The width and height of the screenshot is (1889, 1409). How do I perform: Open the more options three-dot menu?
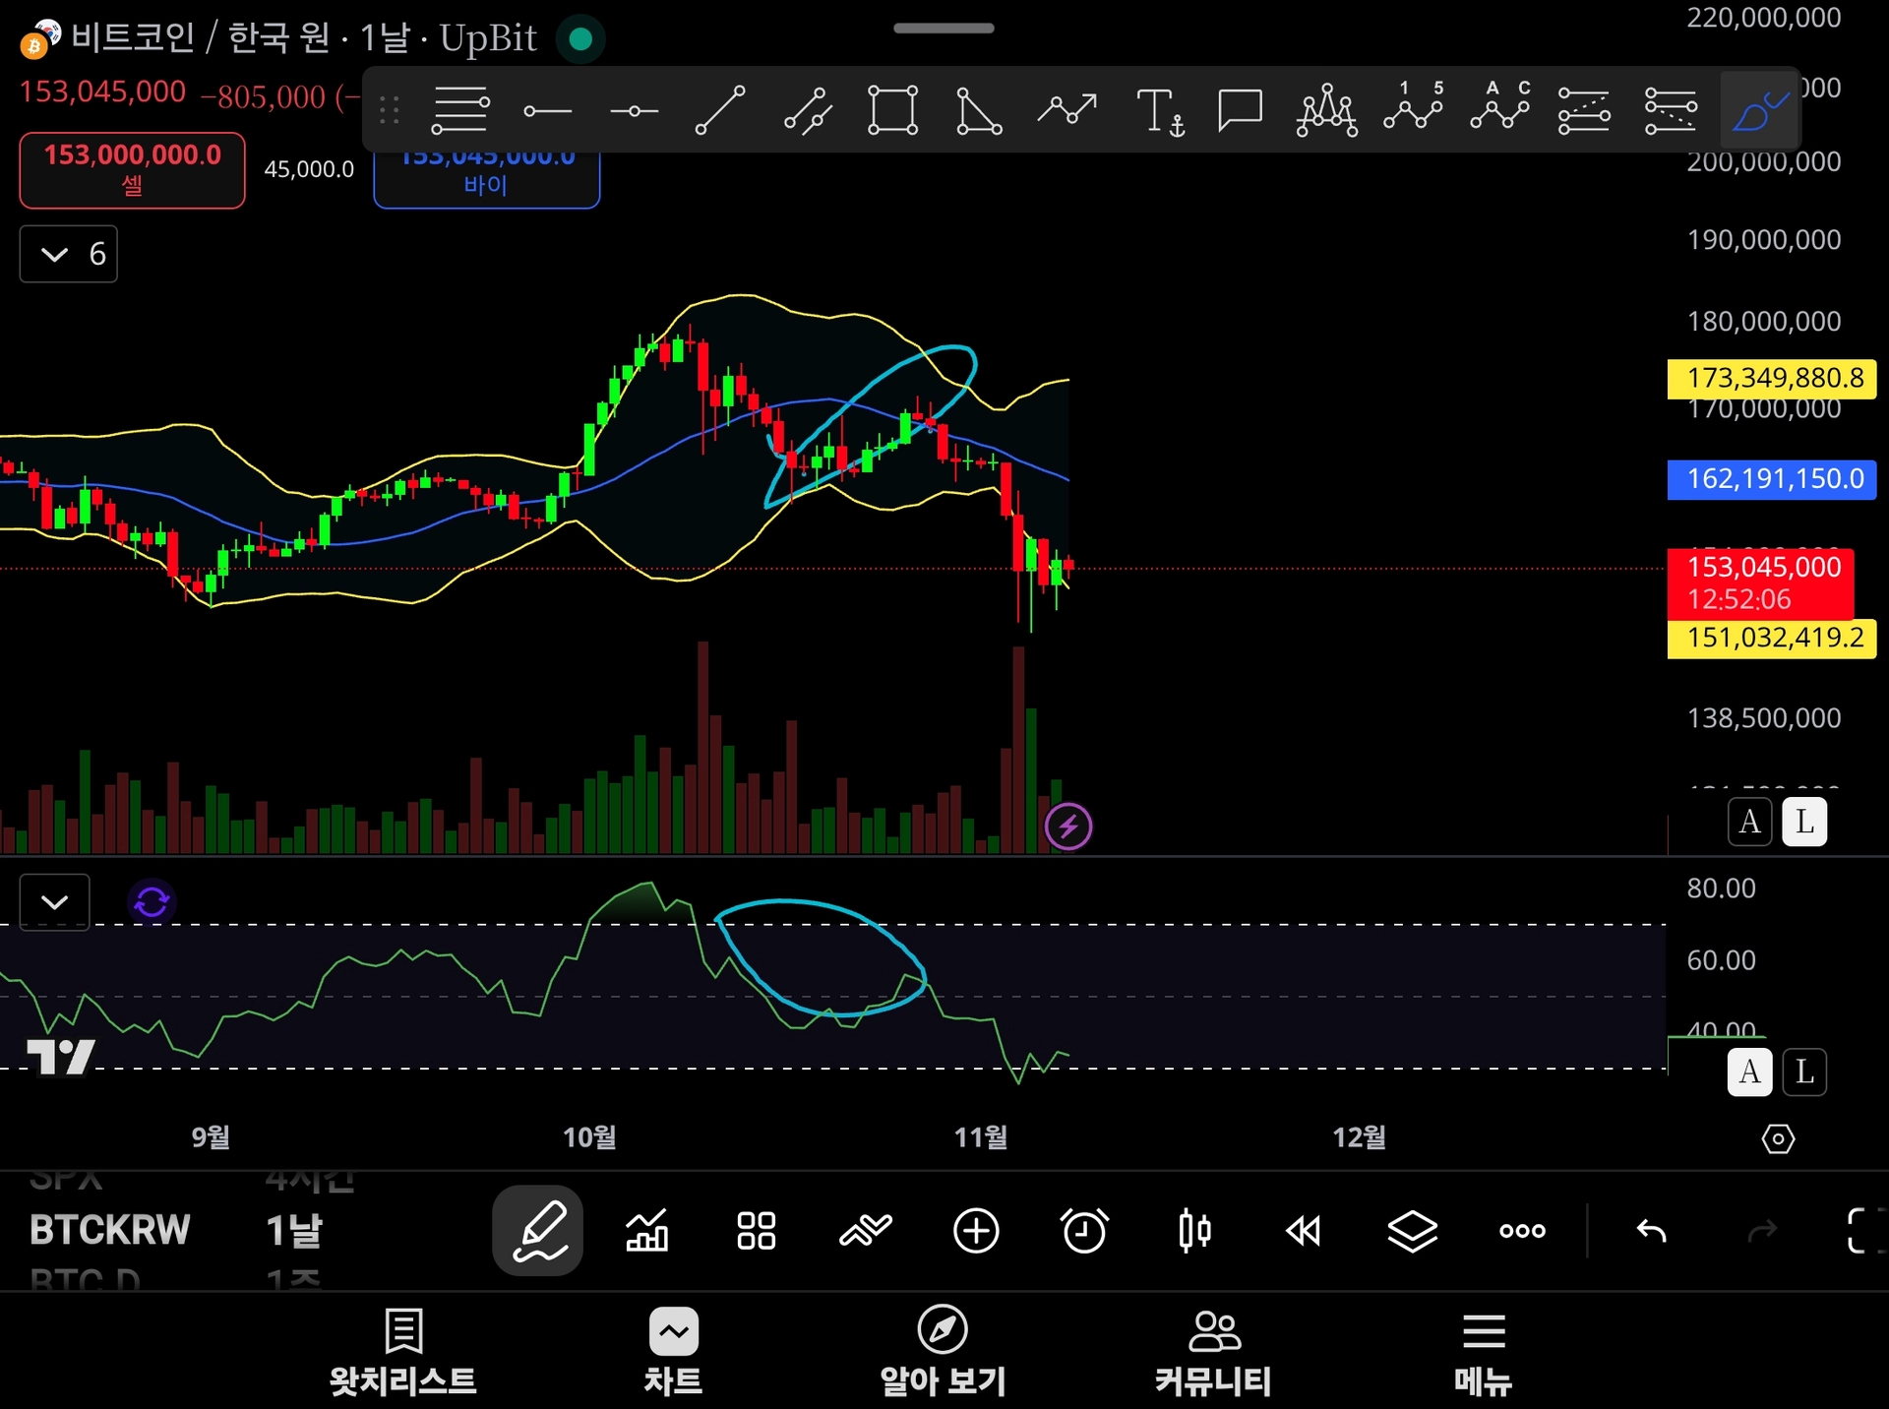[1520, 1230]
